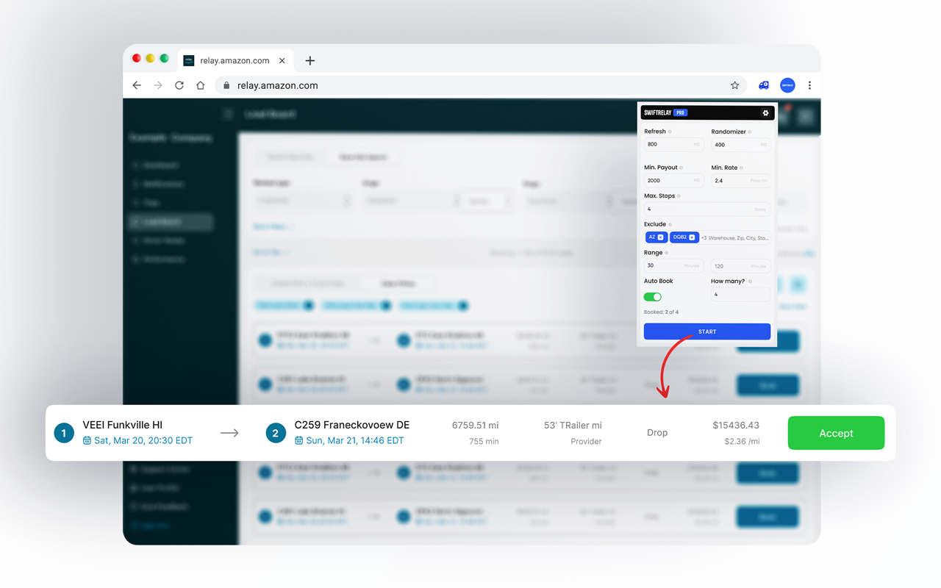Select 'C259 Franeckovoew DE' destination stop

coord(352,425)
